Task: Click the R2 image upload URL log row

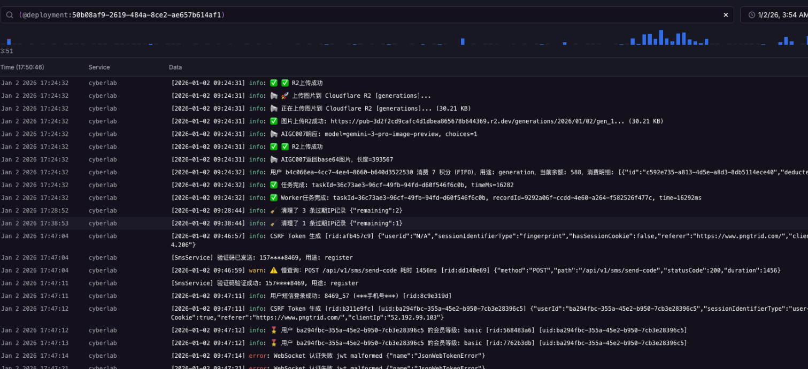Action: (x=404, y=121)
